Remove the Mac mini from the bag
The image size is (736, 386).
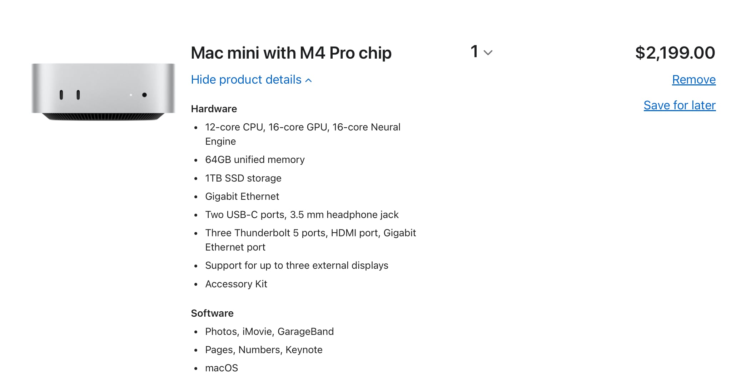pos(693,80)
